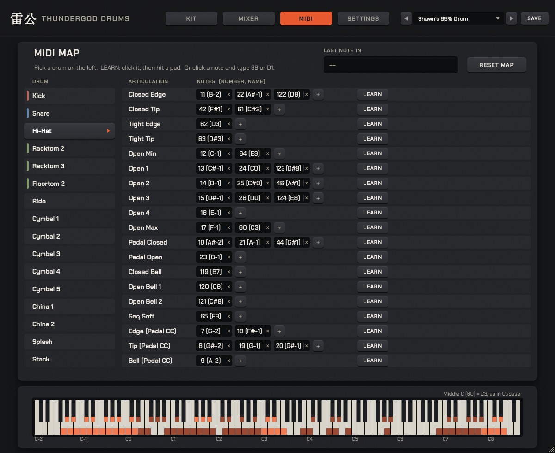Start LEARN for the Pedal Open articulation
The width and height of the screenshot is (555, 453).
(x=372, y=257)
